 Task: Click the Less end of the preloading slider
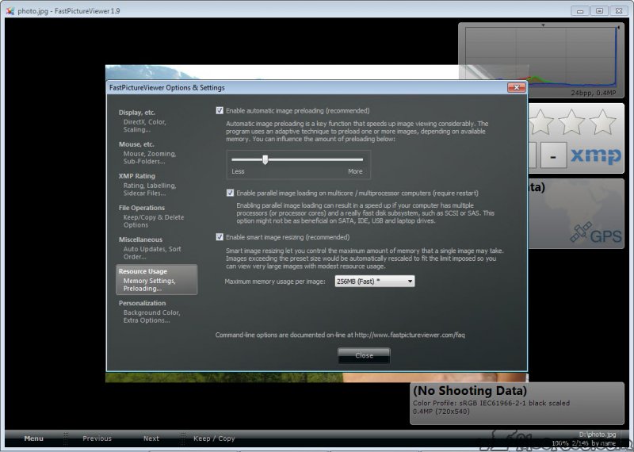(238, 171)
